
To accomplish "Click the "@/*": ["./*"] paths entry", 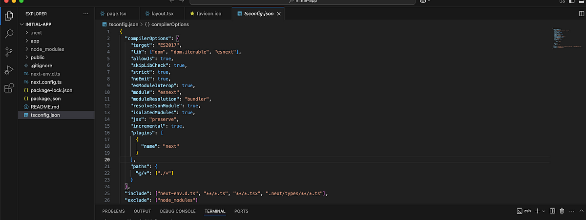I will [x=155, y=173].
